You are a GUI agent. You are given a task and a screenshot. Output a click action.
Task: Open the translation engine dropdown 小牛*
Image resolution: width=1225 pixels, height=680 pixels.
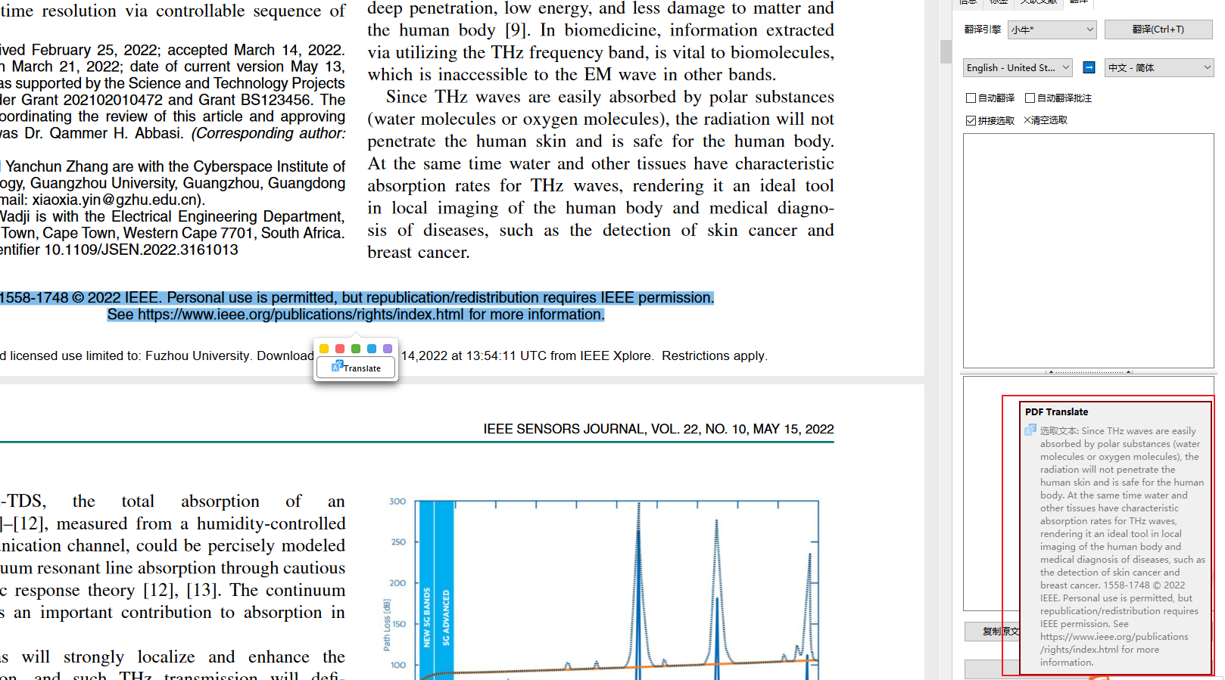[1052, 29]
